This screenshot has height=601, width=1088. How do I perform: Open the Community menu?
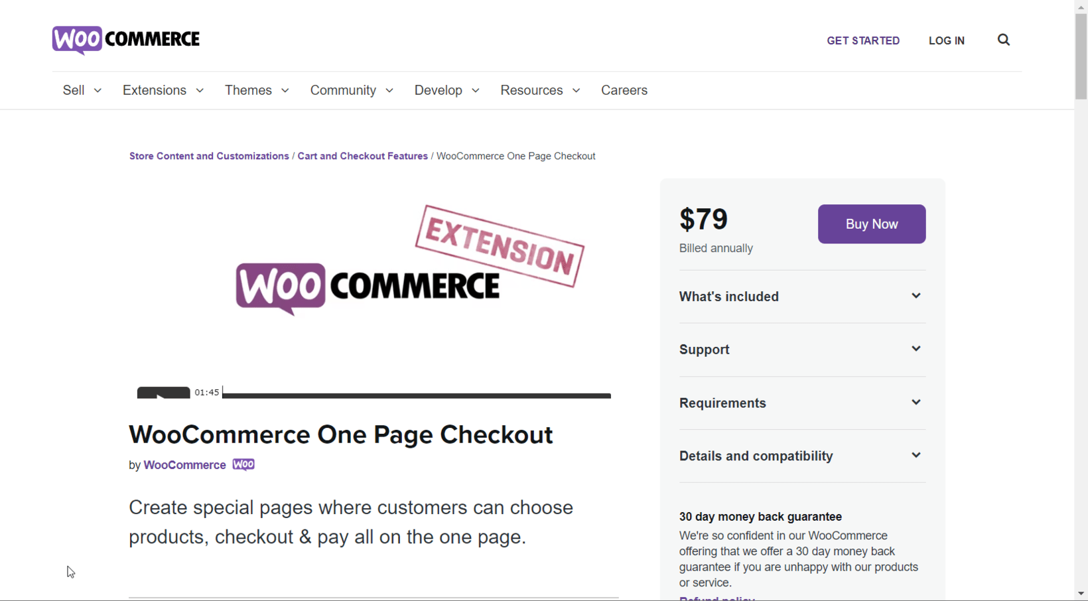point(342,90)
